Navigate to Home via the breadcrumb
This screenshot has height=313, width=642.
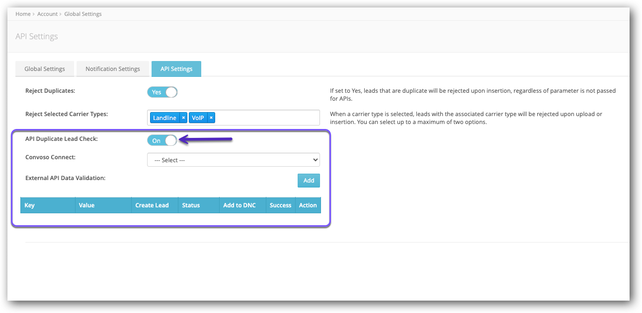(x=23, y=13)
